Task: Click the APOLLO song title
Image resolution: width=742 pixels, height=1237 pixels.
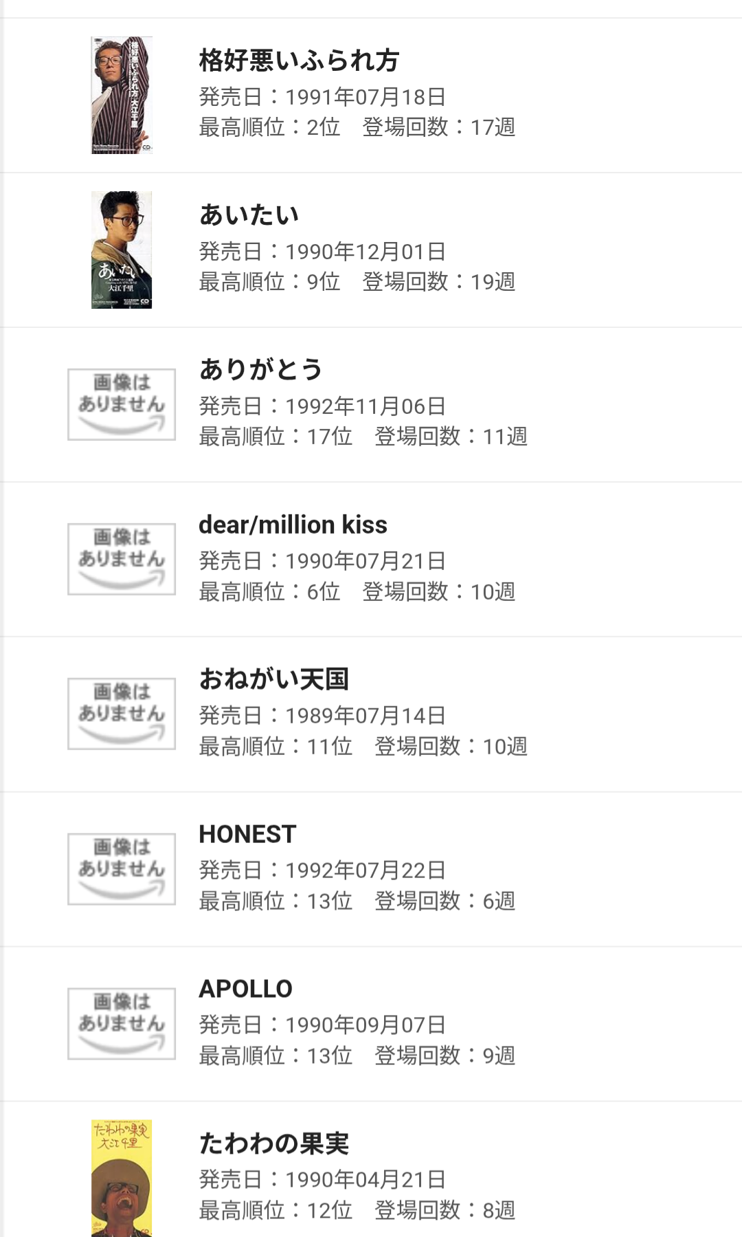Action: [245, 989]
